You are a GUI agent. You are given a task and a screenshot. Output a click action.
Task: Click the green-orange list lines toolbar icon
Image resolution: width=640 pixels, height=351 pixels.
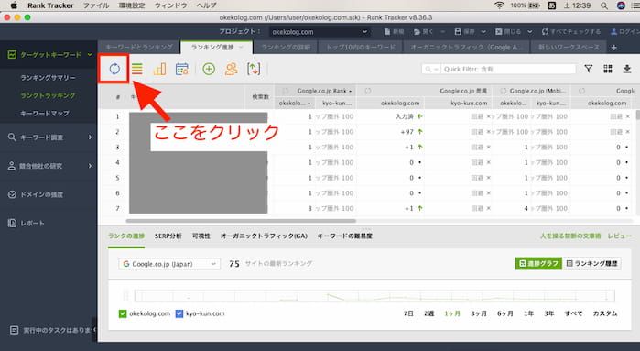[137, 69]
